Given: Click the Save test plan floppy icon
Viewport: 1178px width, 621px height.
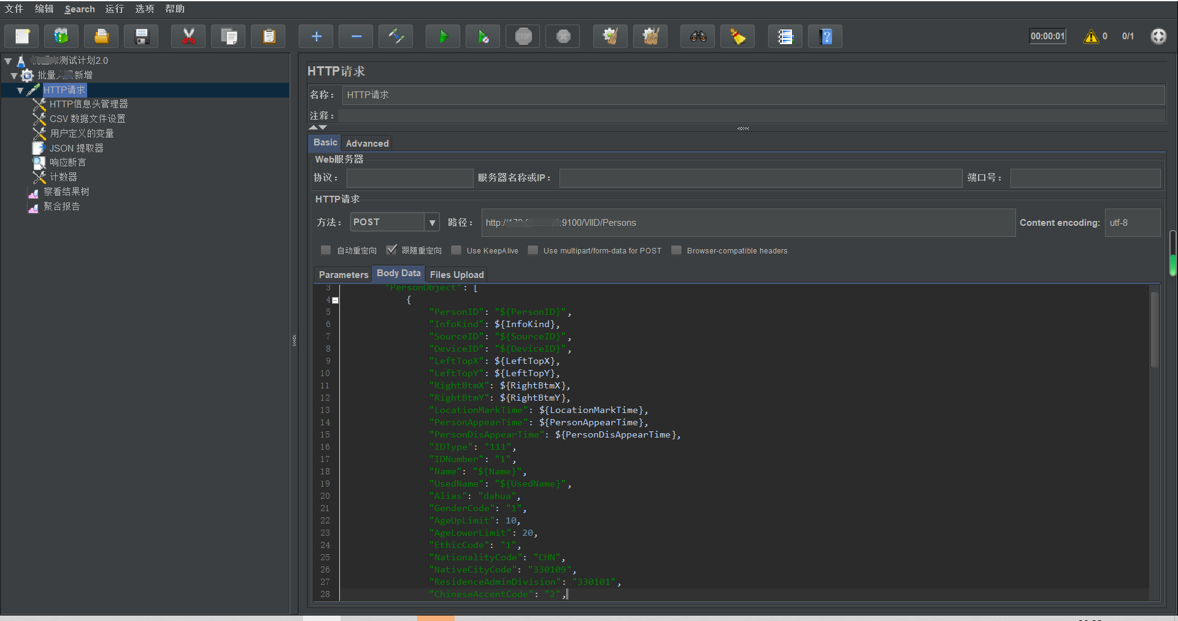Looking at the screenshot, I should pyautogui.click(x=142, y=37).
